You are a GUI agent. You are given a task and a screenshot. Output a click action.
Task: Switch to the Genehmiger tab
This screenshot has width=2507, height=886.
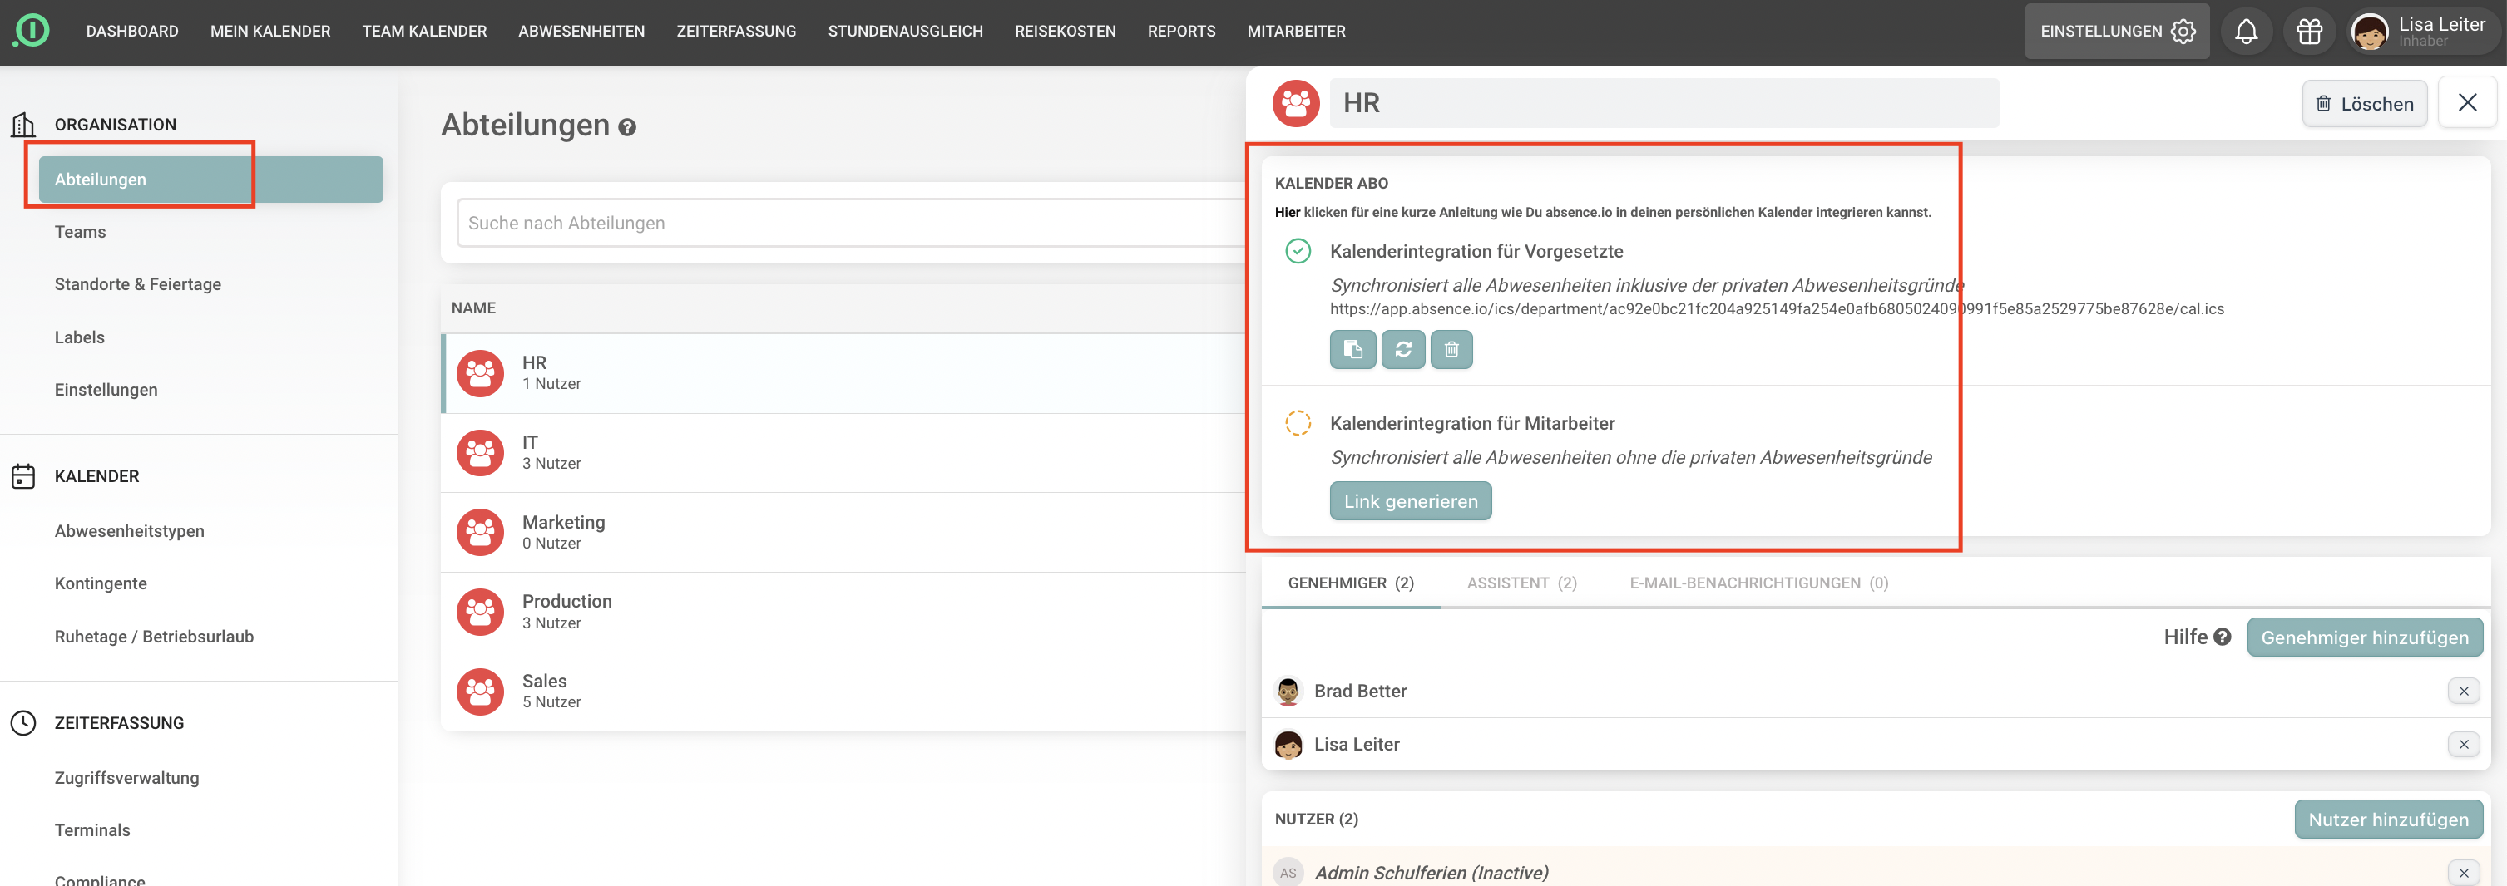click(1351, 583)
